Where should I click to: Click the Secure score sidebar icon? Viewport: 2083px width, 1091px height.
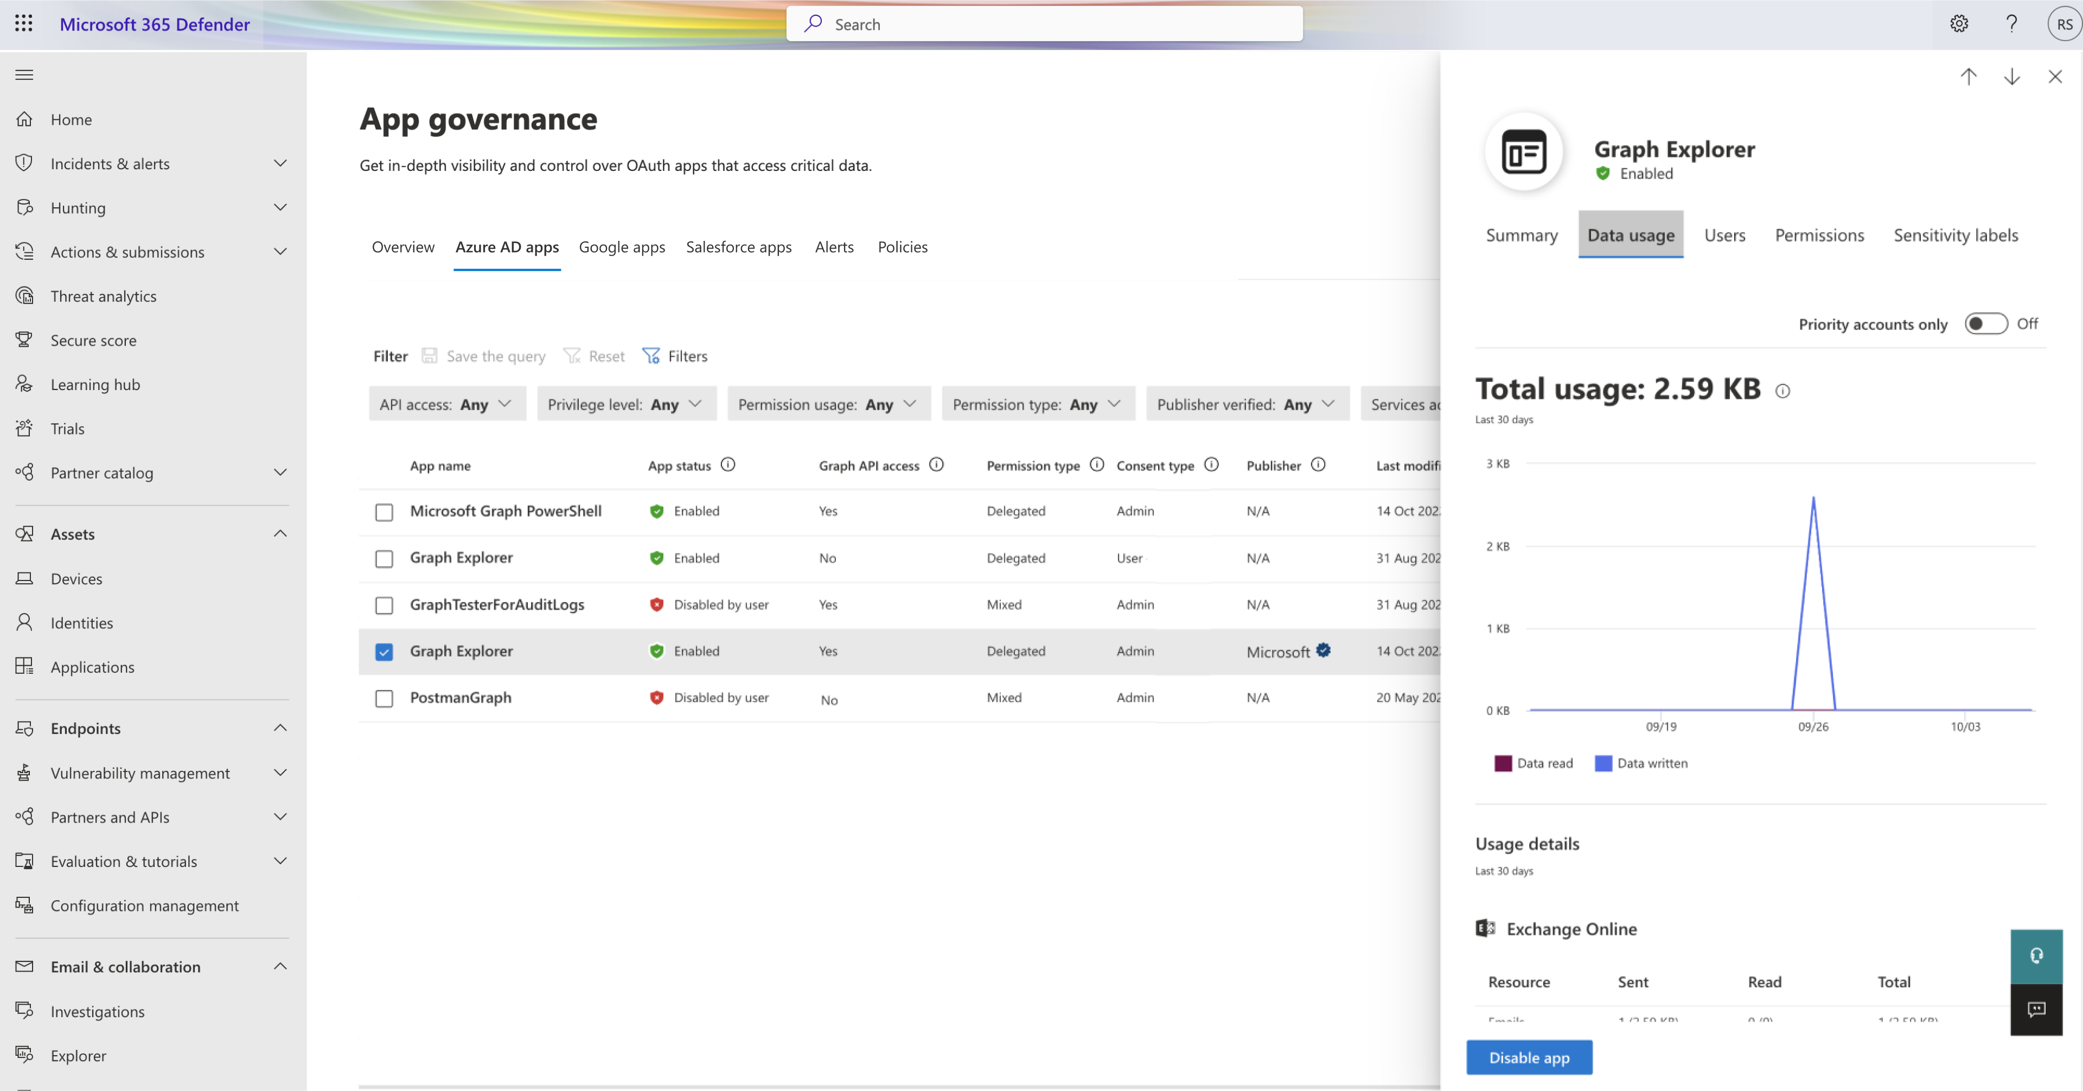[25, 340]
